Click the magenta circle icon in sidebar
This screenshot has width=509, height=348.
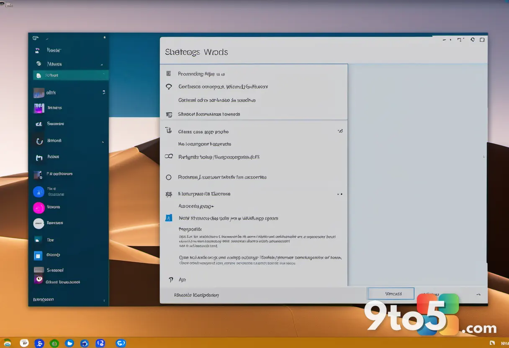click(39, 207)
